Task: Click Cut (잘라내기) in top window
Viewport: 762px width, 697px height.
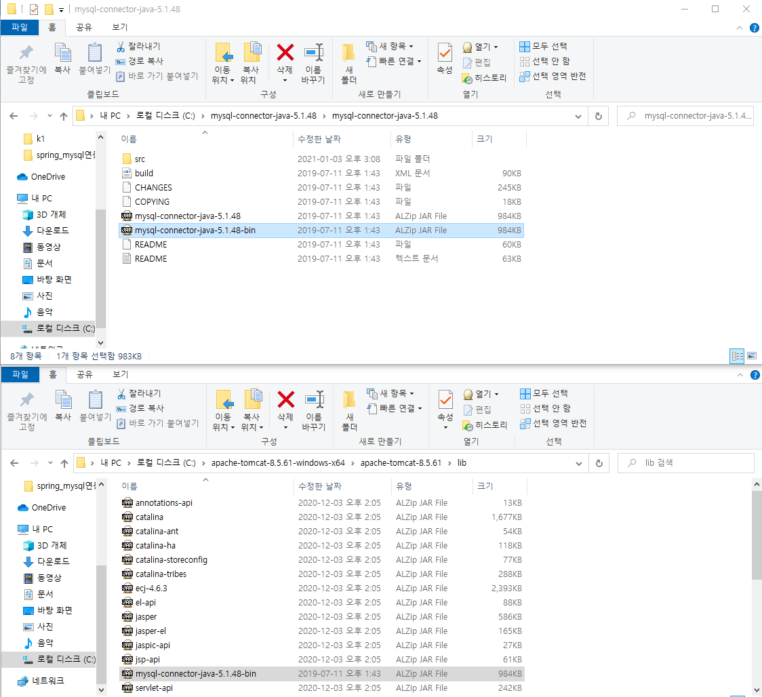Action: click(138, 46)
